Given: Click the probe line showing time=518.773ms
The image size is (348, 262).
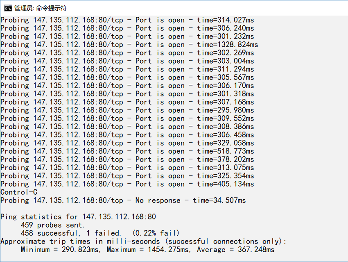Looking at the screenshot, I should tap(127, 151).
